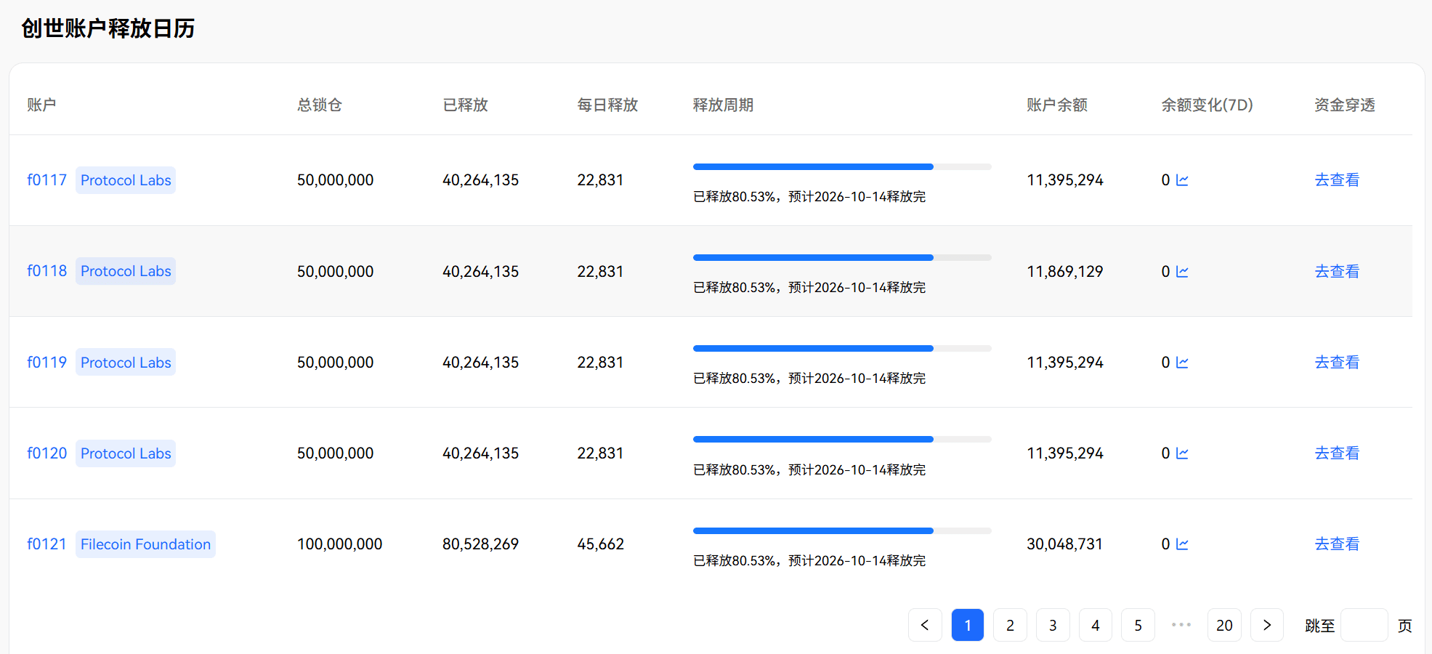Click the release progress bar for f0120

[x=841, y=440]
